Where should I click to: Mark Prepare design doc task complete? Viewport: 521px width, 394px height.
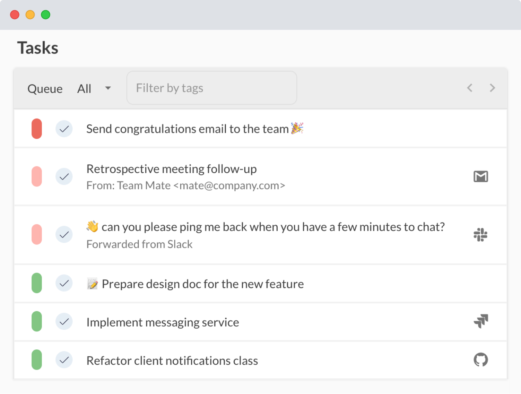pos(64,283)
